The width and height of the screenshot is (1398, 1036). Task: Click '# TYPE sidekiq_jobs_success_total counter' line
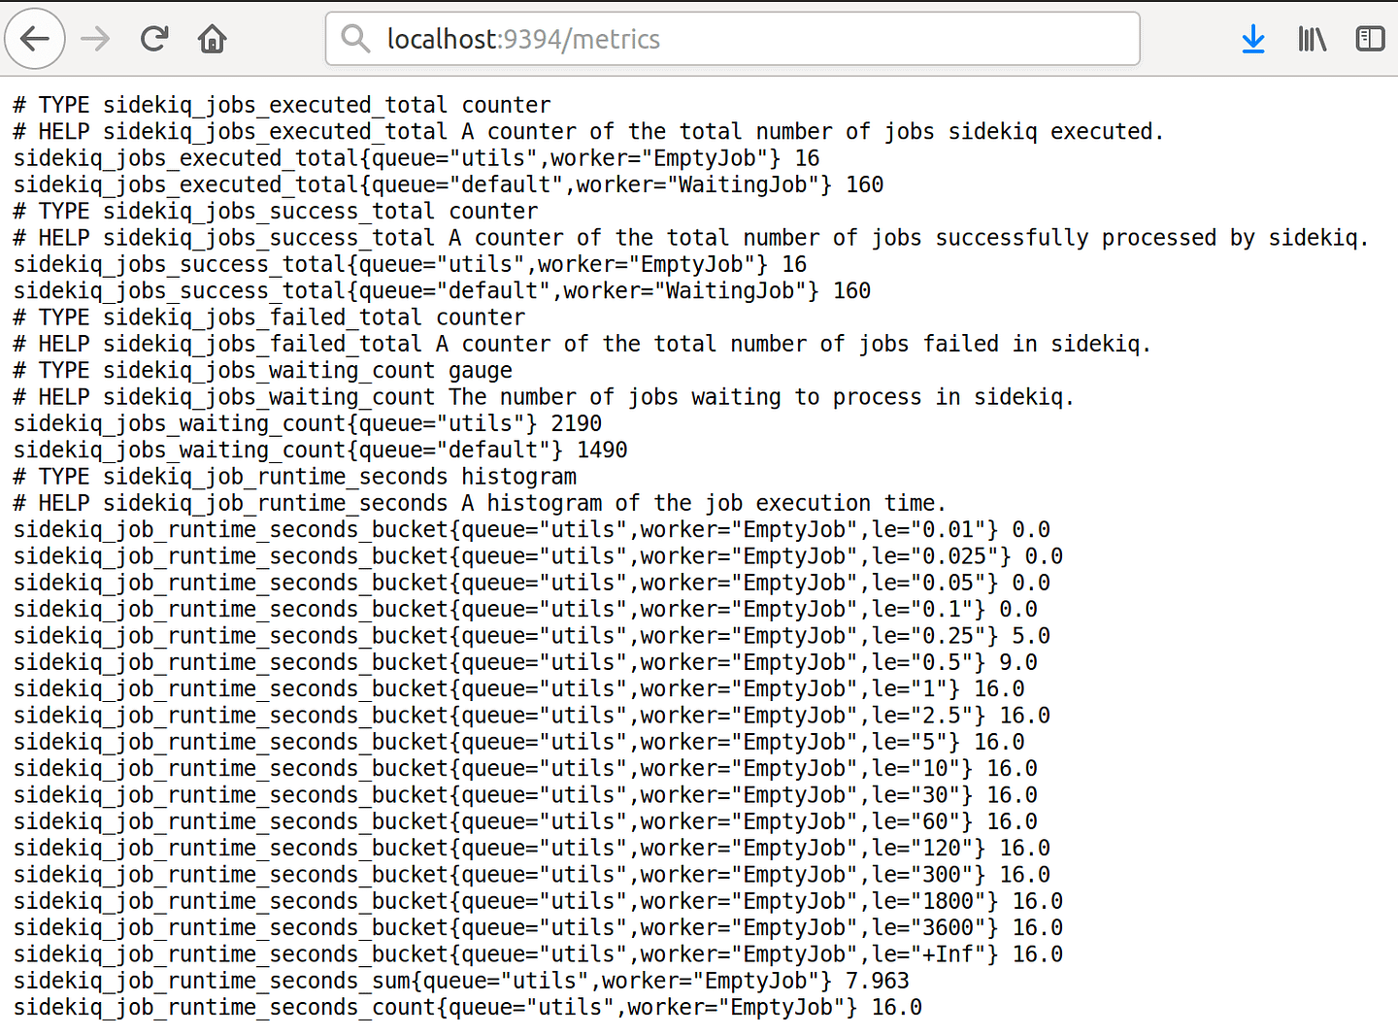pyautogui.click(x=276, y=211)
